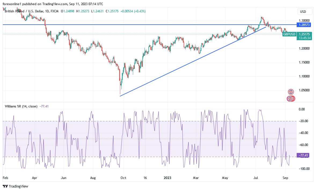Select the blue horizontal resistance line
316x191 pixels.
[x=149, y=25]
